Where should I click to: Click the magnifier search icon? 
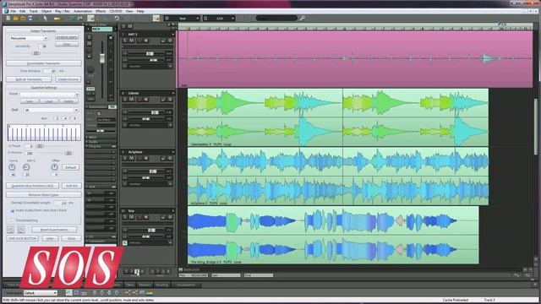coord(303,19)
